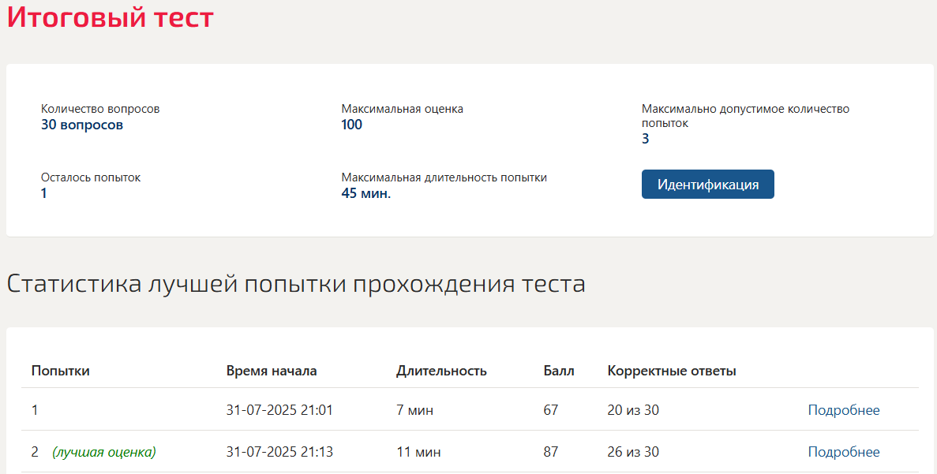Click the score 67 cell

coord(550,410)
